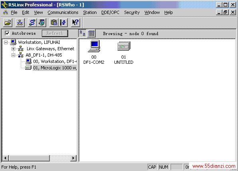Screen dimensions: 238x171
Task: Collapse the AB_DF1-1, DH-485 node
Action: click(14, 55)
